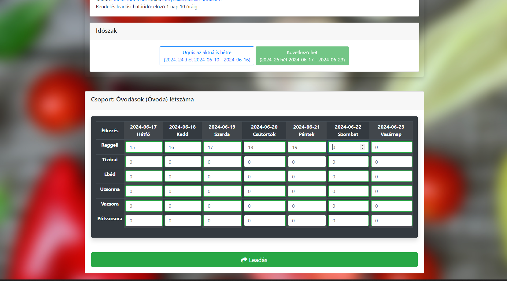Click the Wednesday Ebéd input field
The height and width of the screenshot is (281, 507).
coord(222,177)
